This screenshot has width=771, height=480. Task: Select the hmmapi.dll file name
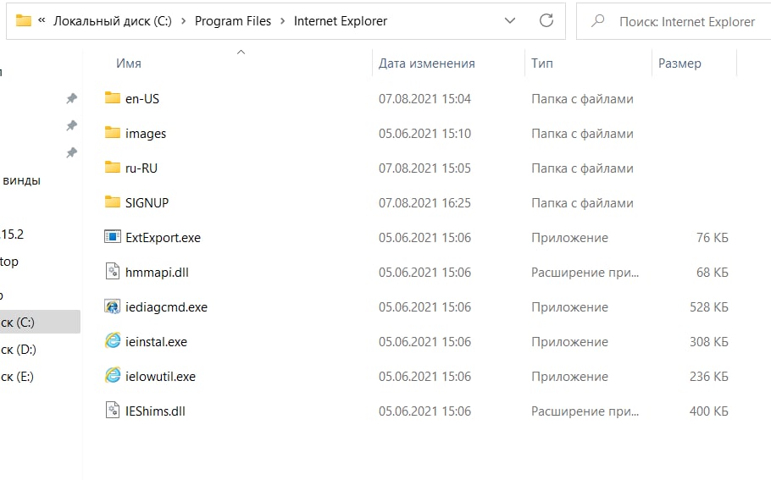click(x=157, y=273)
